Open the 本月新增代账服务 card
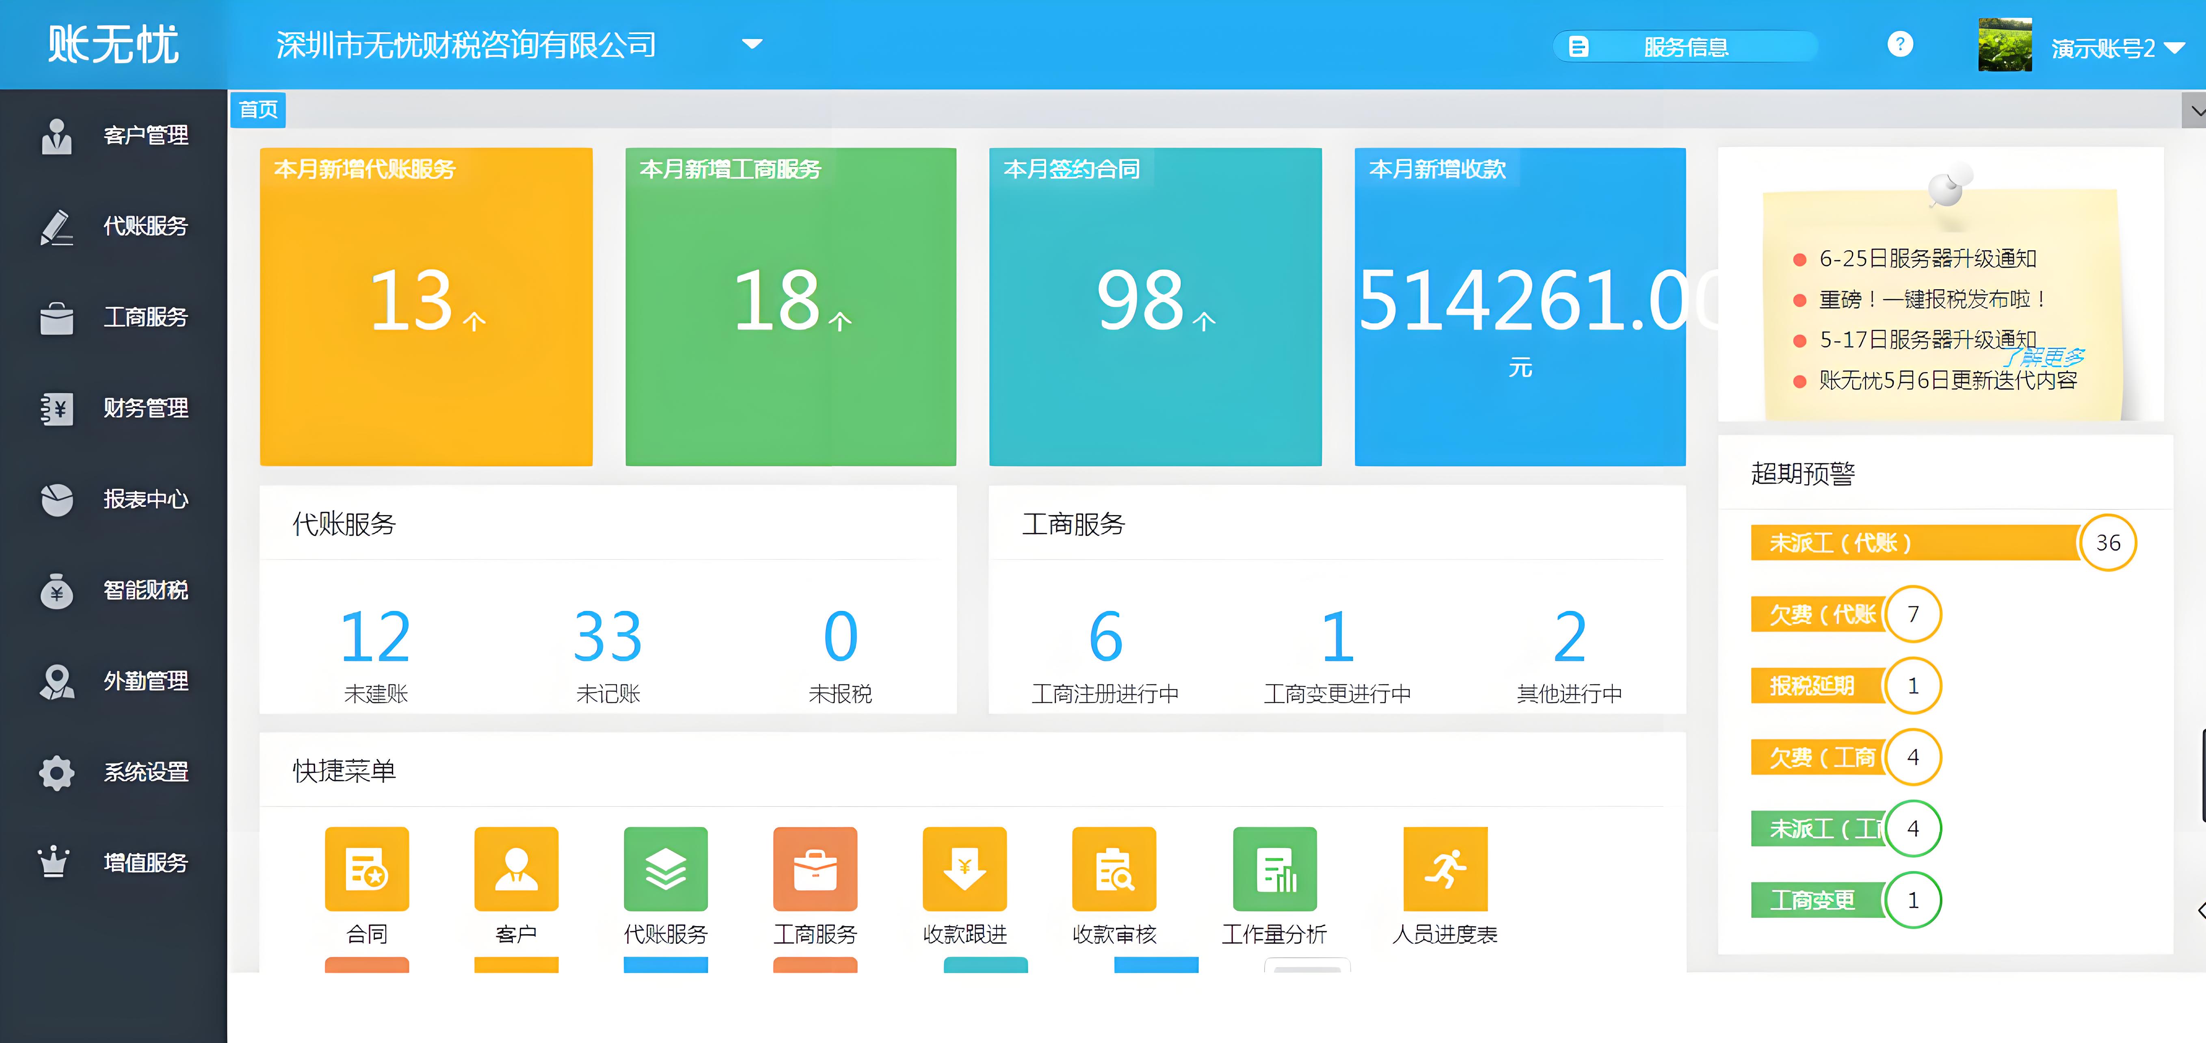2206x1043 pixels. pos(426,307)
